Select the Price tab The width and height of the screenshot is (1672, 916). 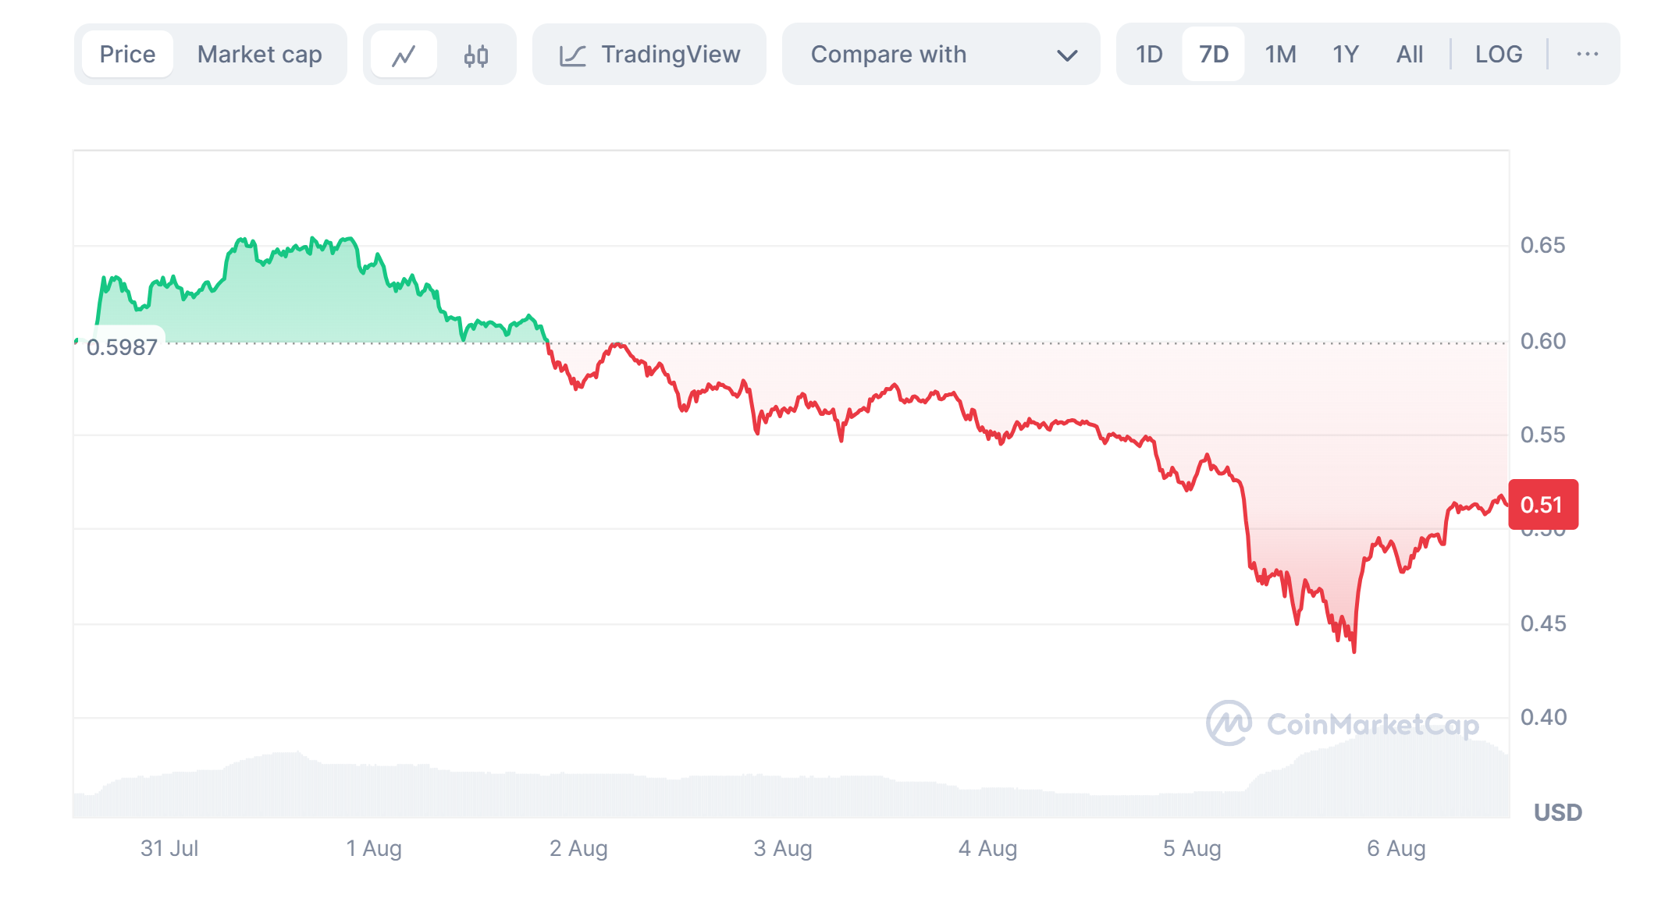127,55
